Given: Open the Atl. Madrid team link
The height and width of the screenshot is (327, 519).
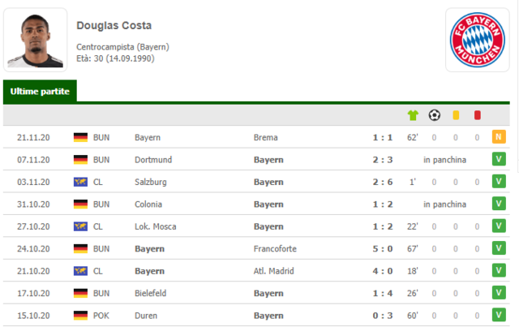Looking at the screenshot, I should pyautogui.click(x=273, y=271).
